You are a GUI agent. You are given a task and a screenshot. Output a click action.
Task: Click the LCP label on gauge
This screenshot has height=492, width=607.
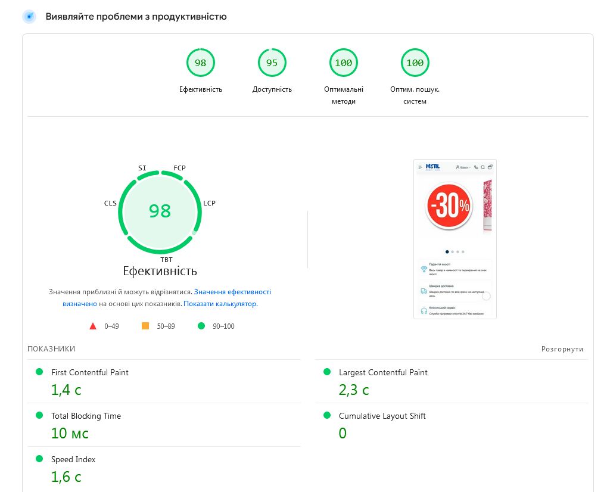point(209,203)
